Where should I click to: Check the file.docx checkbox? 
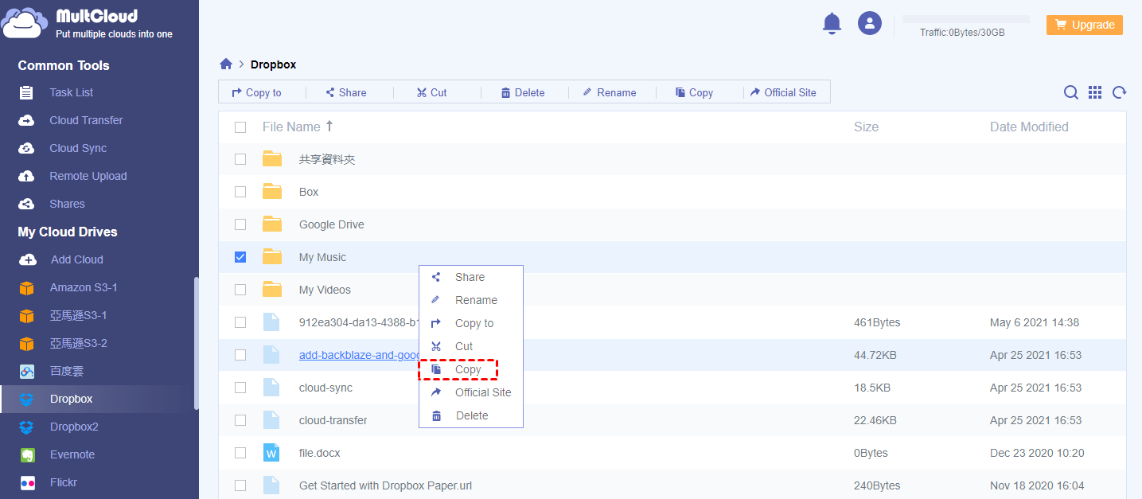(240, 453)
